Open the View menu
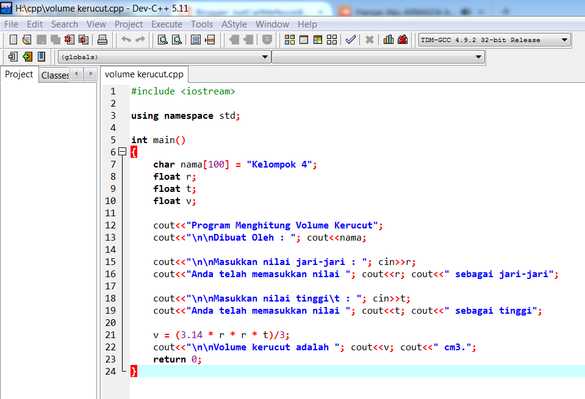 click(x=96, y=24)
